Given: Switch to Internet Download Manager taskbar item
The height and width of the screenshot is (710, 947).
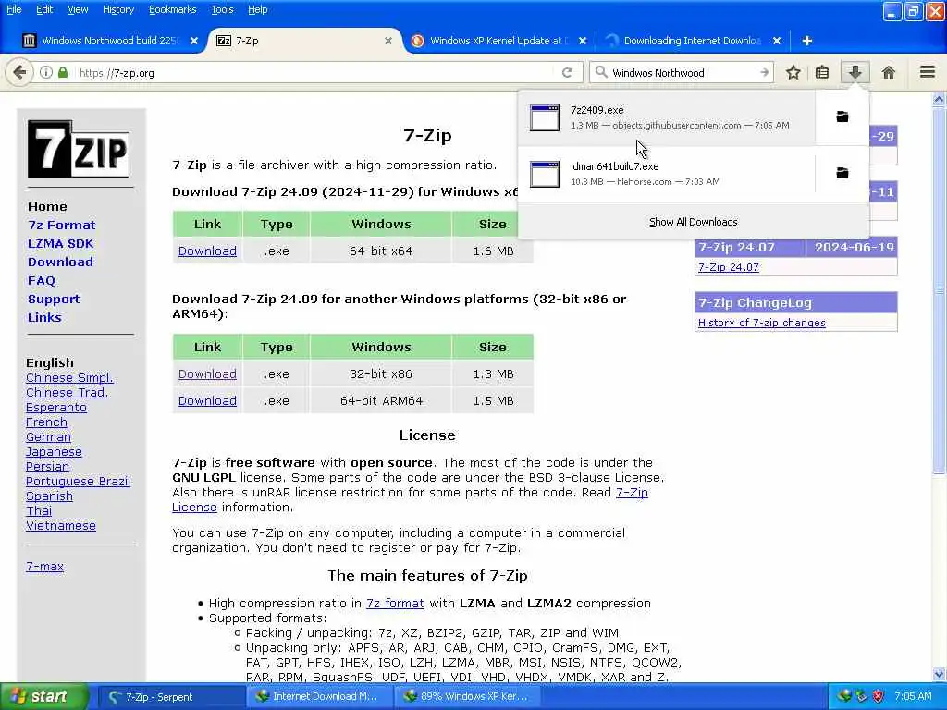Looking at the screenshot, I should [x=319, y=696].
